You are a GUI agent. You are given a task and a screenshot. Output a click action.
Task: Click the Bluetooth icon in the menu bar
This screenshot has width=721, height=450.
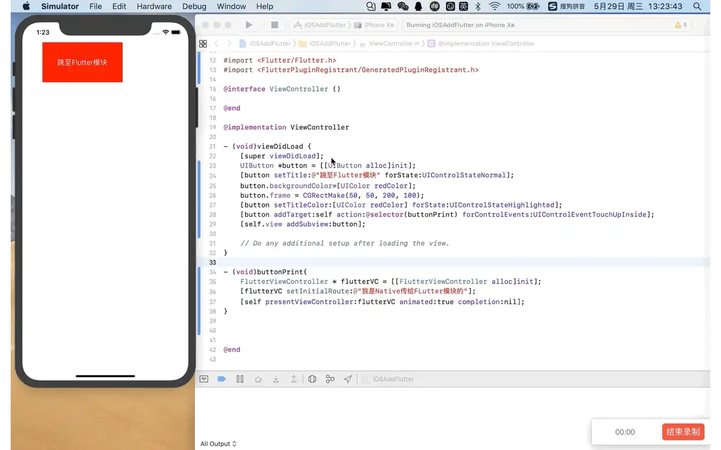click(x=478, y=6)
